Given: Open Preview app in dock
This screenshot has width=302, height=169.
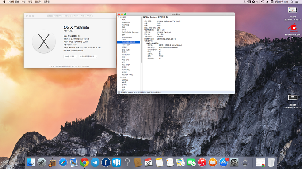Looking at the screenshot, I should tap(73, 162).
